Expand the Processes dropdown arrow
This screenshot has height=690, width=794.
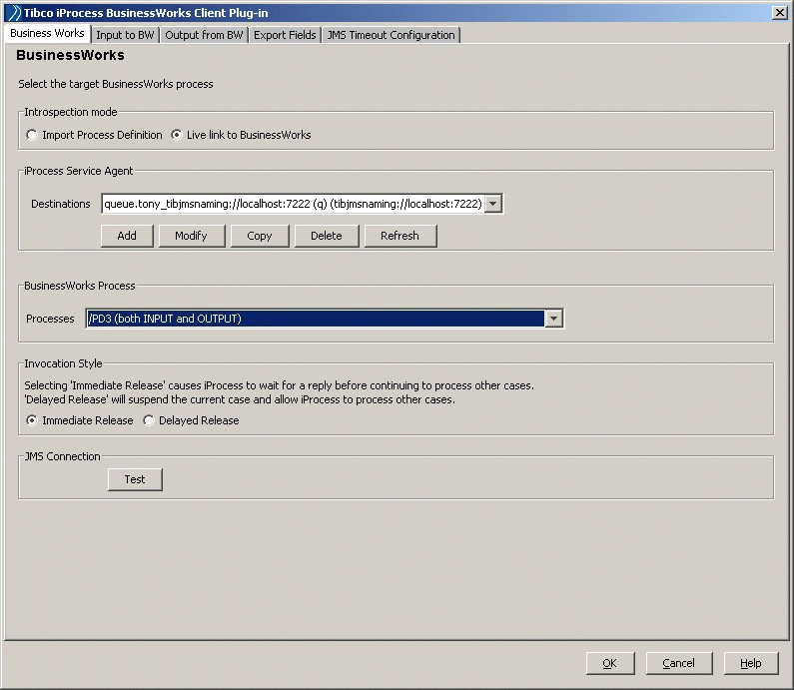pyautogui.click(x=554, y=319)
